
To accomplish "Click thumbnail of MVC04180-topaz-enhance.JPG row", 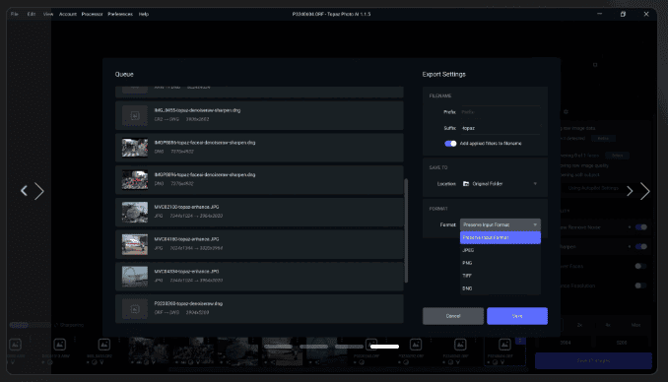I will click(135, 244).
